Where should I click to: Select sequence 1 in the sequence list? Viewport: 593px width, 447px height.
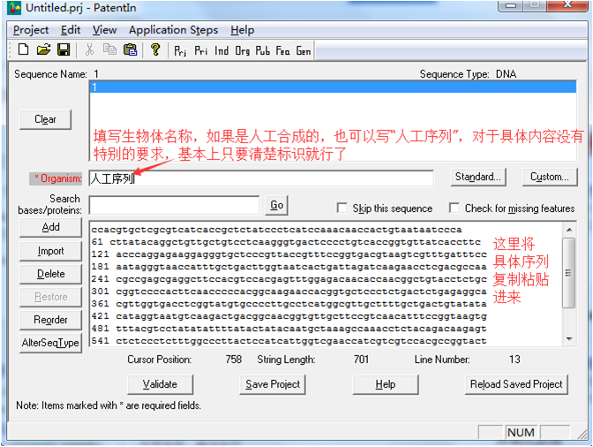pos(332,87)
